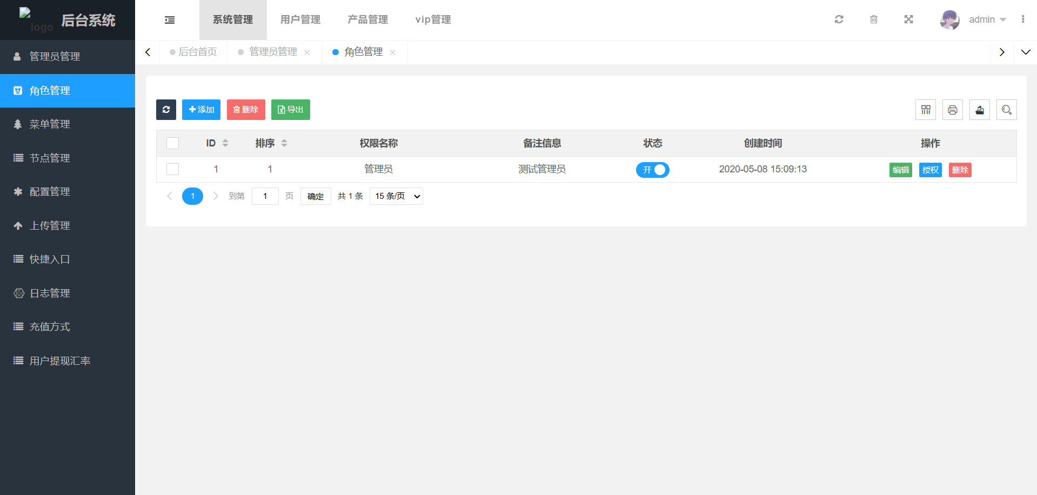Check the checkbox for row ID 1
This screenshot has height=495, width=1037.
[x=173, y=169]
